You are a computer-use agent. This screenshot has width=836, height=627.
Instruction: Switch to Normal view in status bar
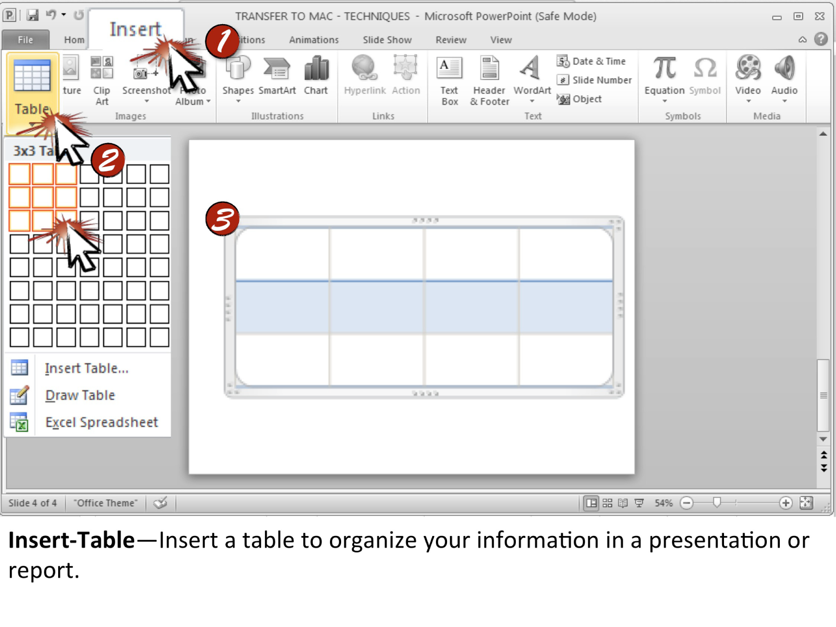(591, 503)
